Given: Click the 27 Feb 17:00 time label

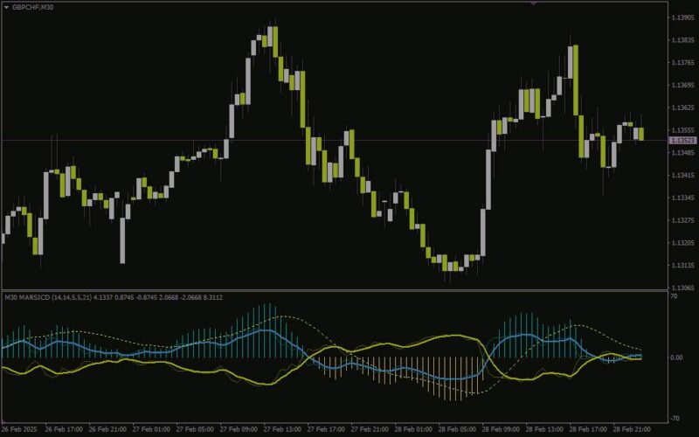Looking at the screenshot, I should pyautogui.click(x=326, y=429).
